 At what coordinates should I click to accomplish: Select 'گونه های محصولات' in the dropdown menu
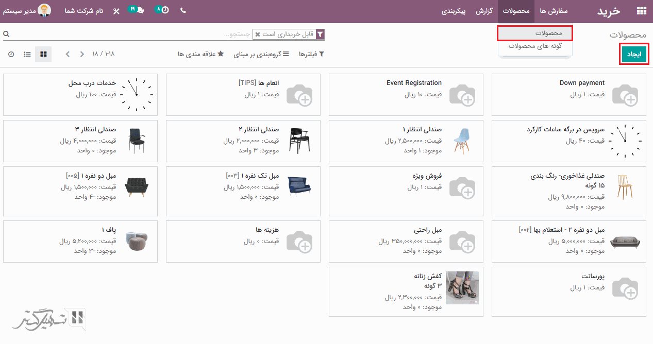pos(535,46)
